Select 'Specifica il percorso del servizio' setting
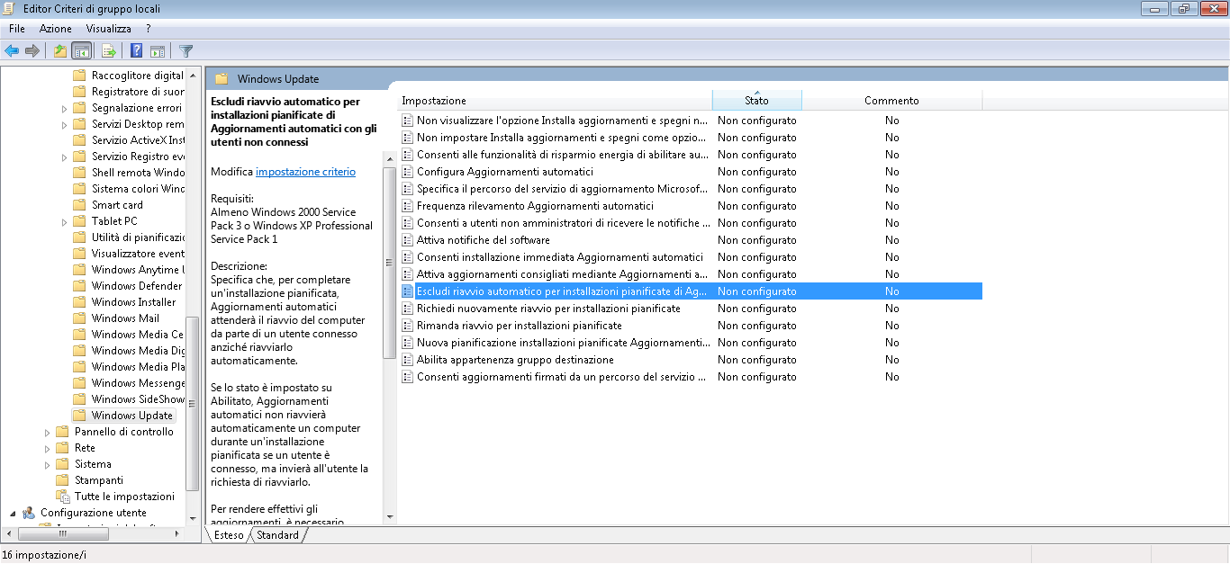Image resolution: width=1230 pixels, height=564 pixels. pyautogui.click(x=562, y=189)
